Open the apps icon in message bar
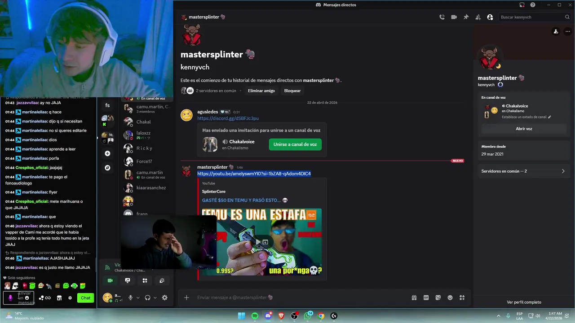The height and width of the screenshot is (323, 575). [462, 297]
